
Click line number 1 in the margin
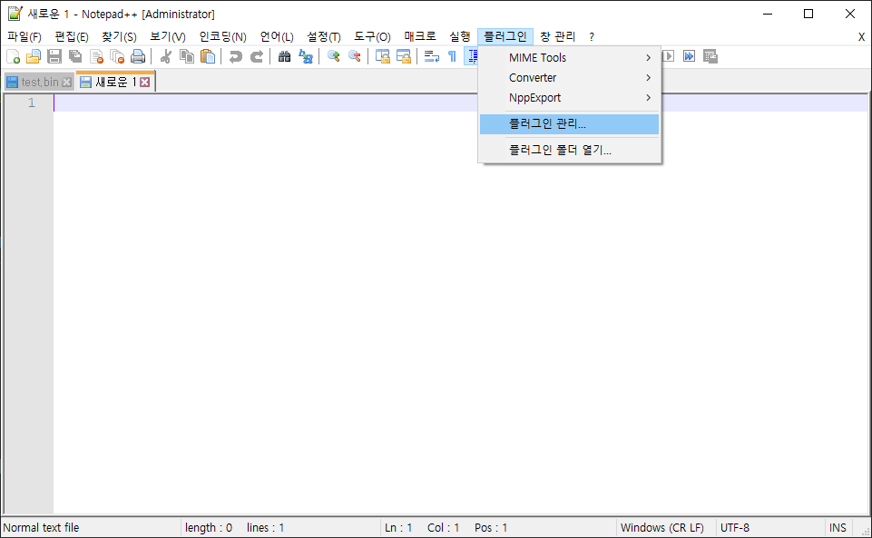(31, 103)
